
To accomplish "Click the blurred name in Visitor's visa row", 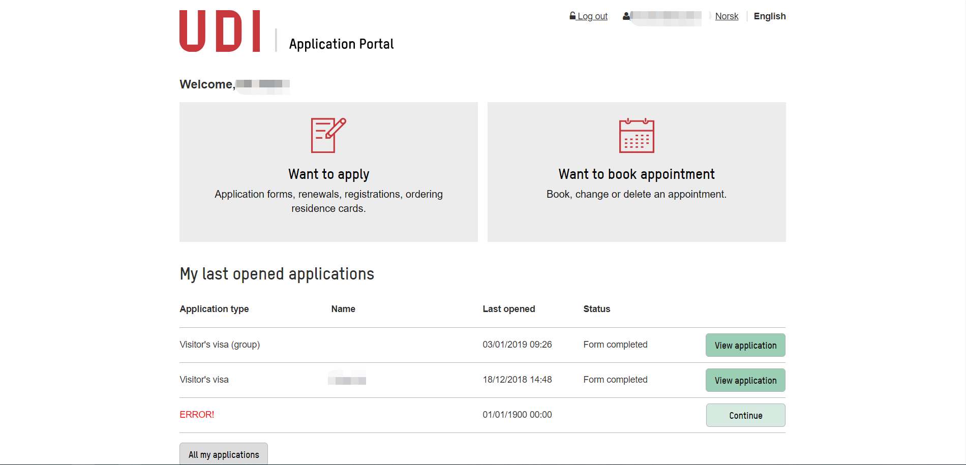I will (347, 378).
